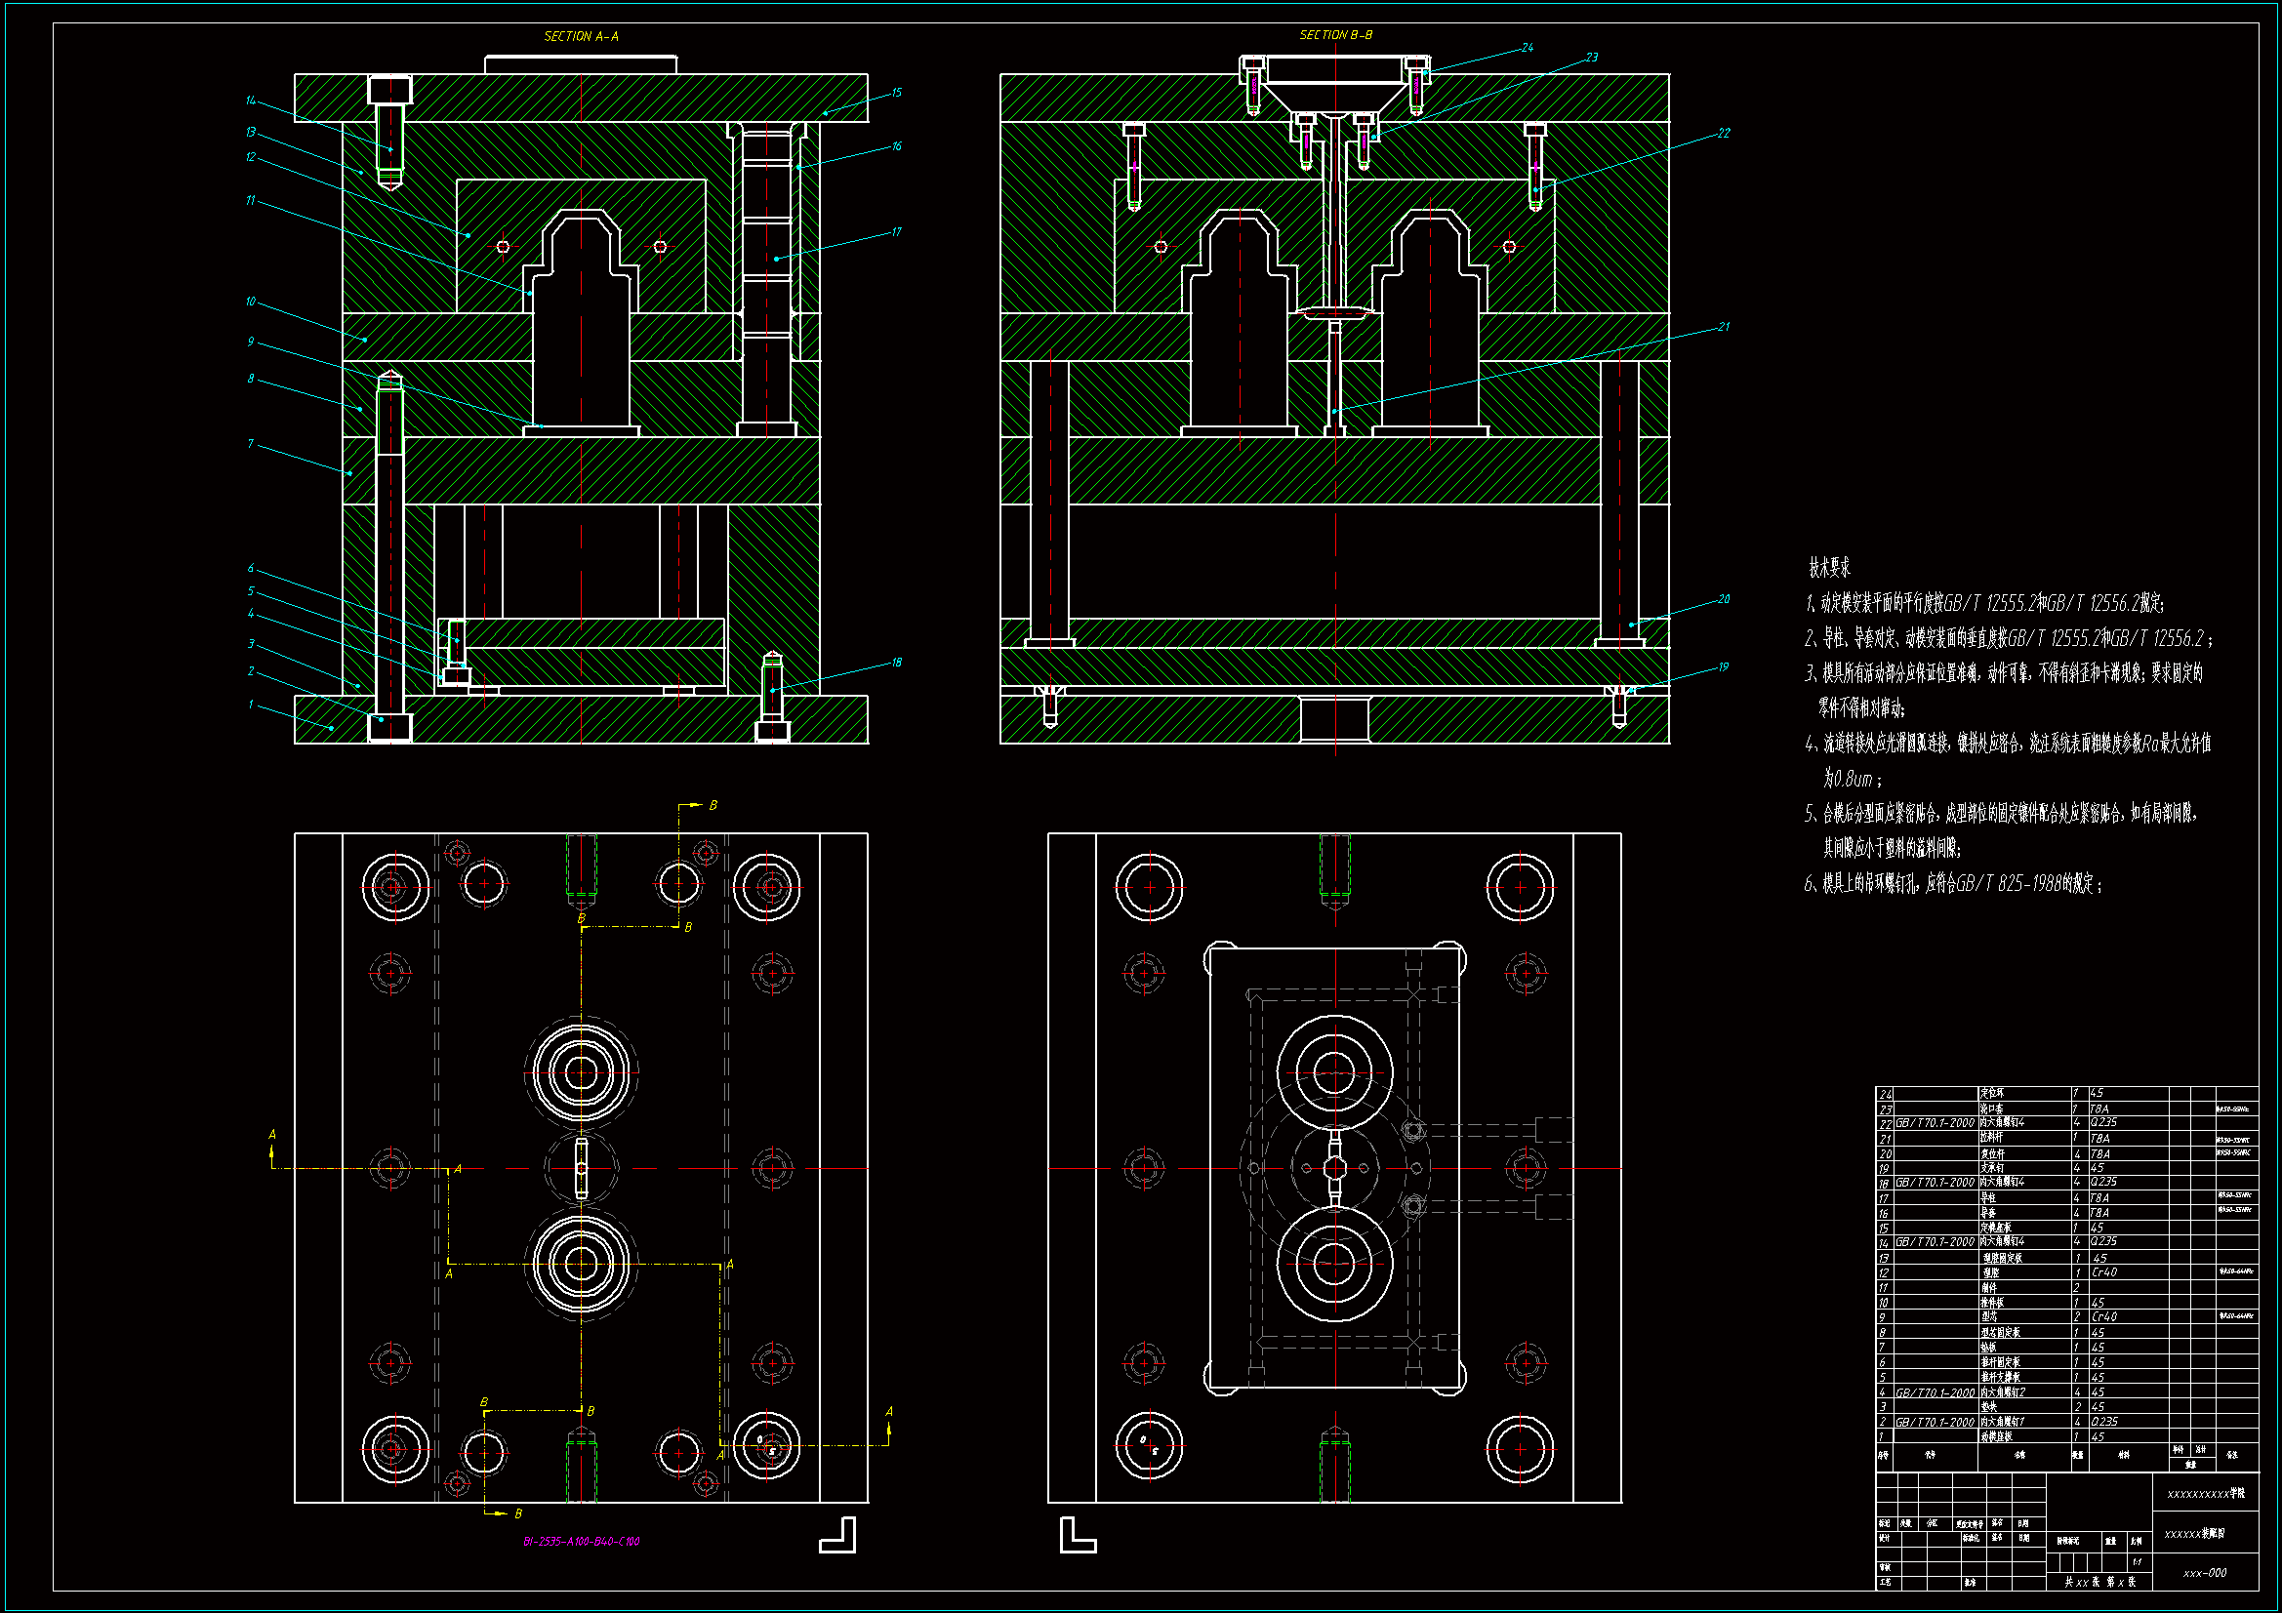Select parts list row 12 material Cr40
2282x1613 pixels.
point(2104,1272)
